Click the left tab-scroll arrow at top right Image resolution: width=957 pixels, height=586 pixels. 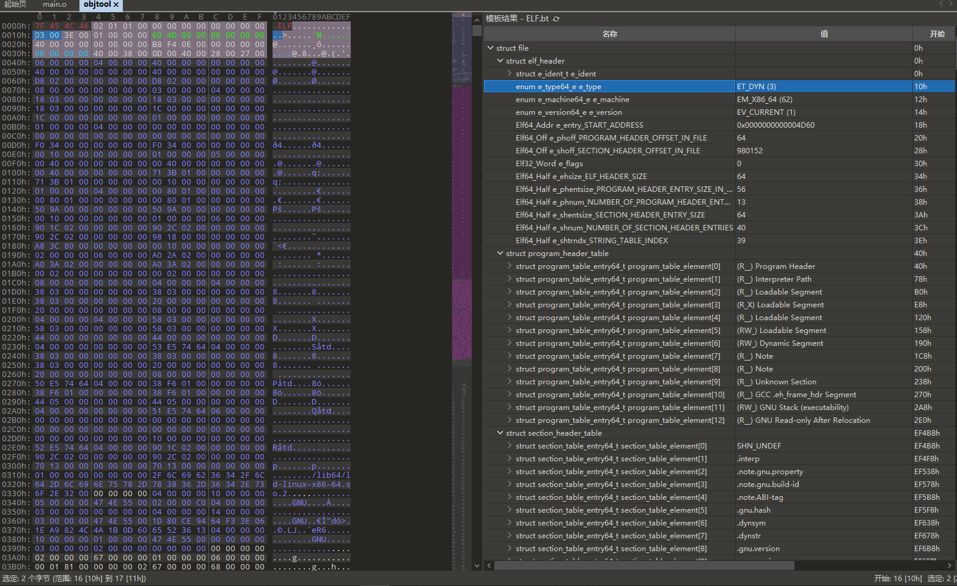pyautogui.click(x=942, y=4)
